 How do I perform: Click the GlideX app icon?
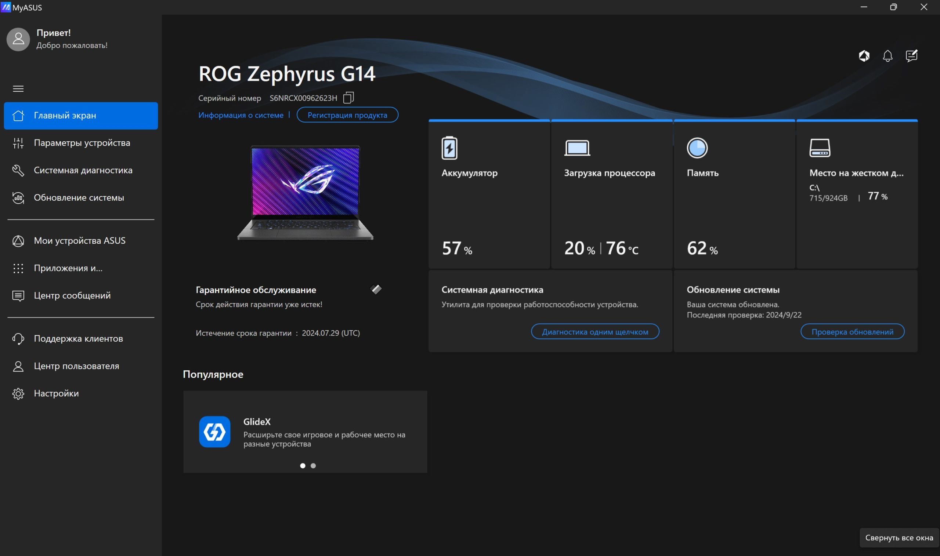pyautogui.click(x=214, y=432)
